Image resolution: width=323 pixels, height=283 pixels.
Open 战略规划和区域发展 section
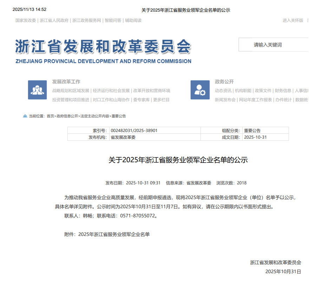point(71,91)
